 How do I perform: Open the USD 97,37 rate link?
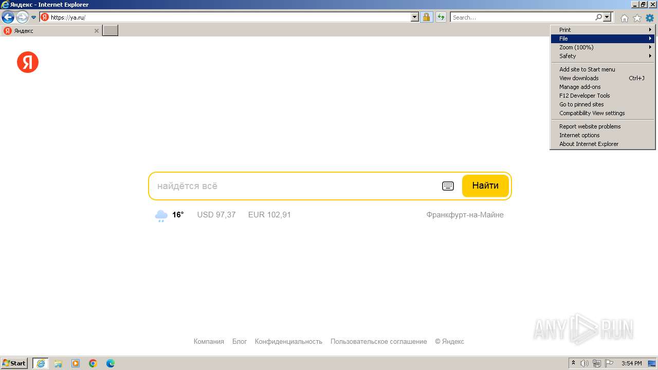[216, 215]
